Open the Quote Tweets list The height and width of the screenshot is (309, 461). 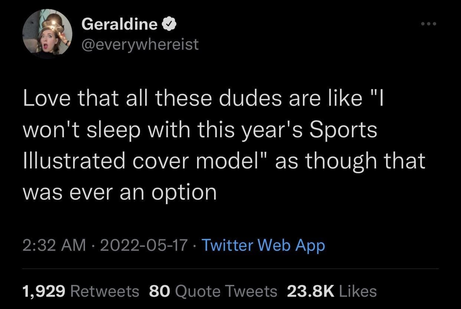pyautogui.click(x=226, y=291)
